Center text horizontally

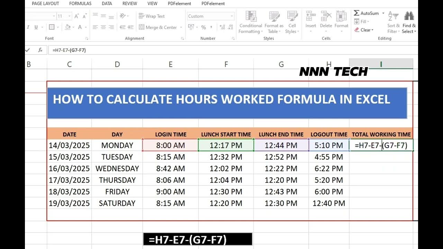point(103,27)
